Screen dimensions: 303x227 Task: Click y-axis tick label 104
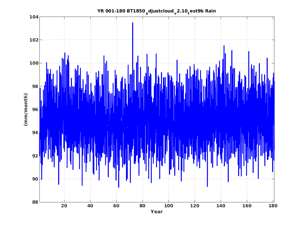coord(34,17)
